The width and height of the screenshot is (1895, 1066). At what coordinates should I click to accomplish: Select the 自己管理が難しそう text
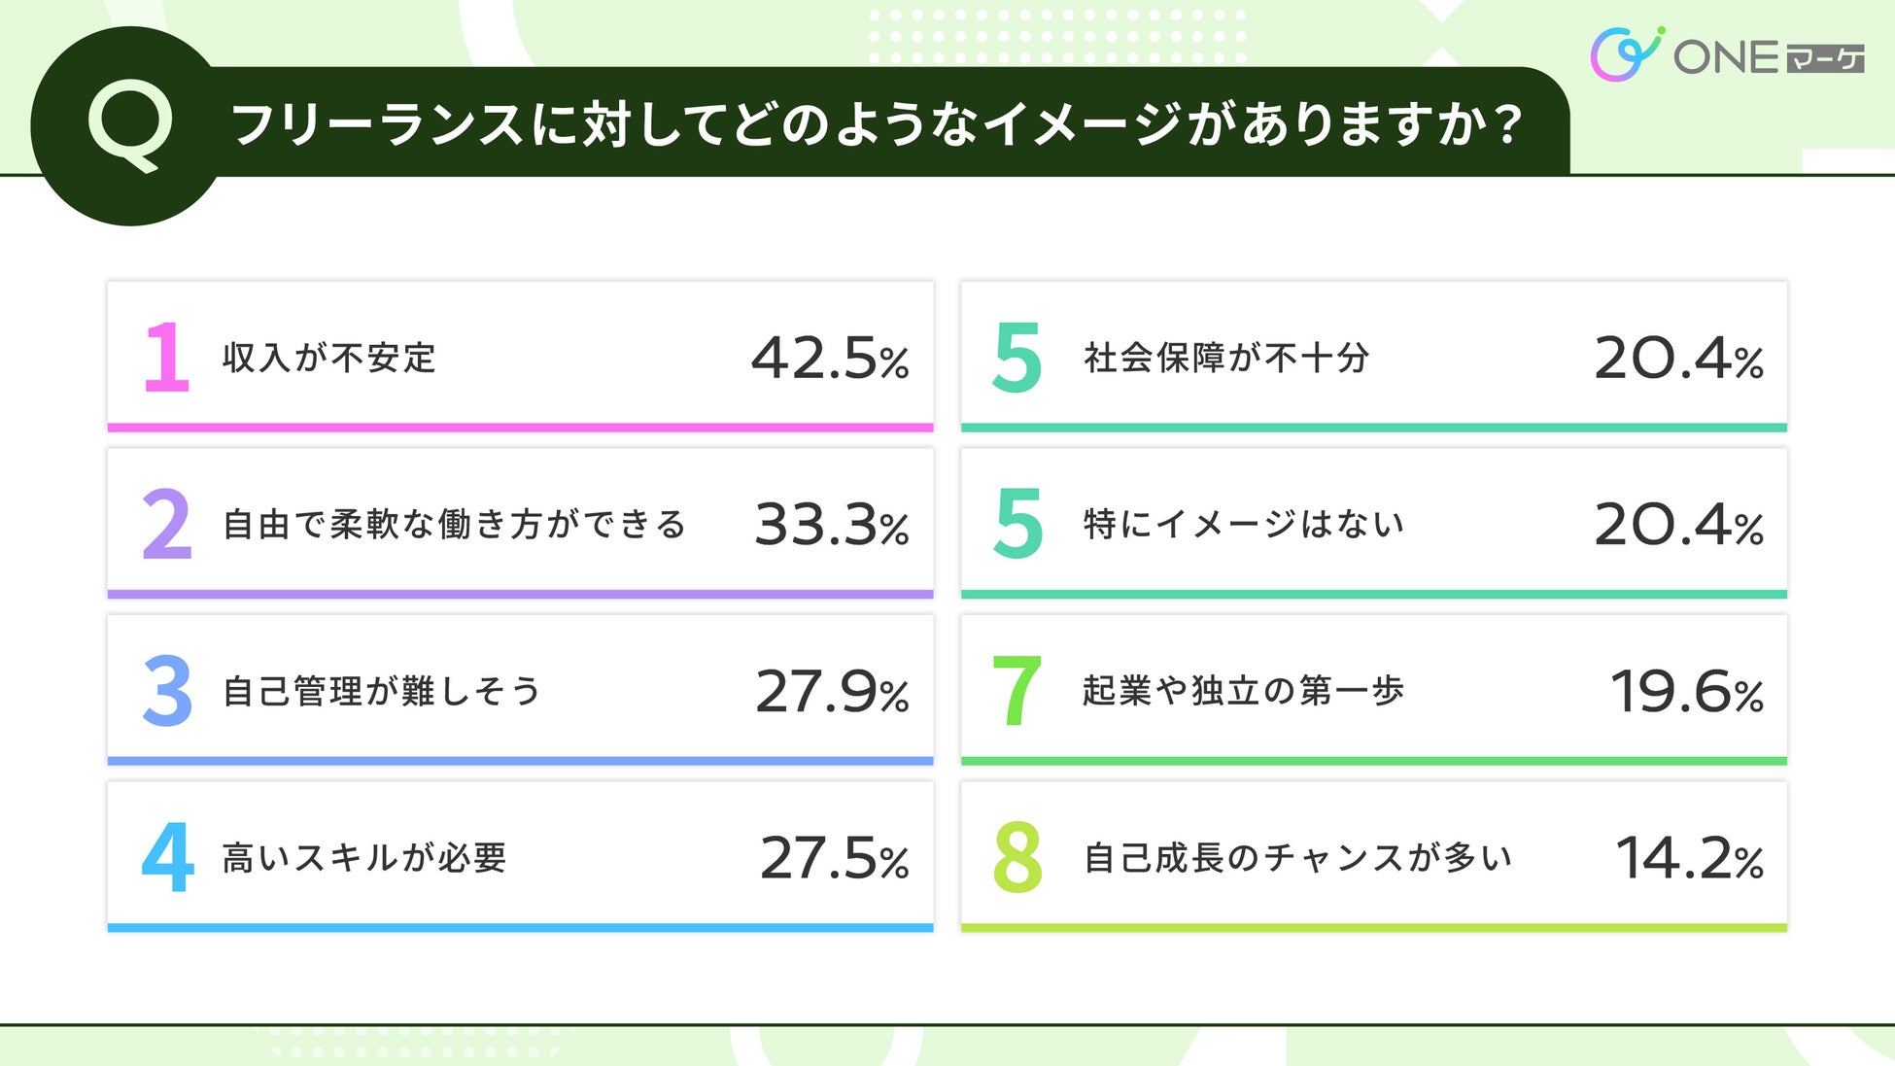click(381, 691)
